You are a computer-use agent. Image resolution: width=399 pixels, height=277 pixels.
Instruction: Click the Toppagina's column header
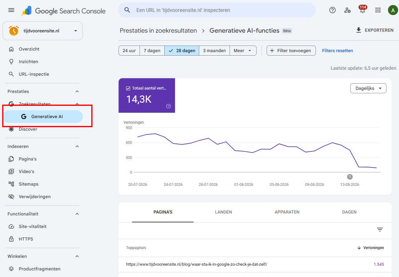point(136,248)
